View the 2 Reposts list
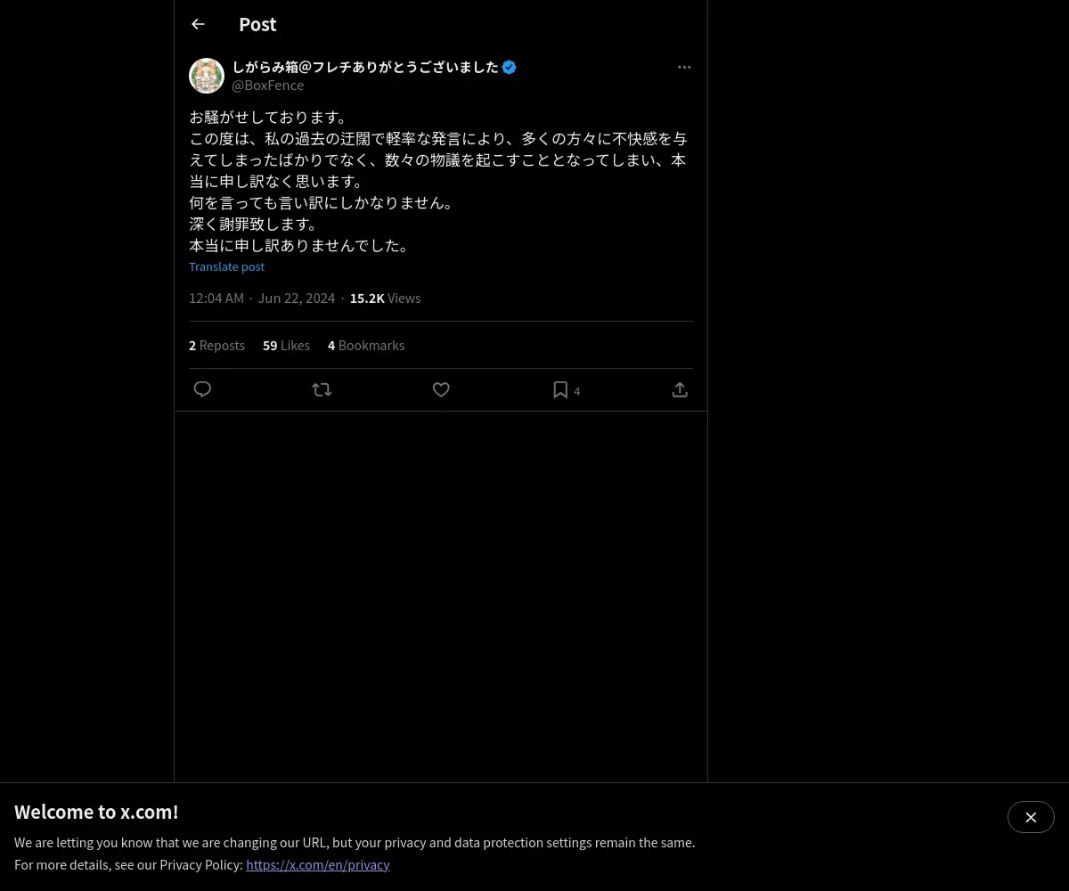The width and height of the screenshot is (1069, 891). click(216, 345)
